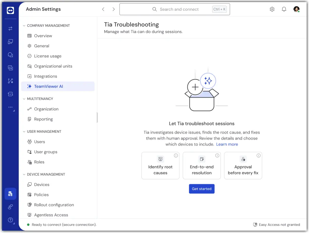The width and height of the screenshot is (309, 233).
Task: Open General settings
Action: tap(58, 46)
